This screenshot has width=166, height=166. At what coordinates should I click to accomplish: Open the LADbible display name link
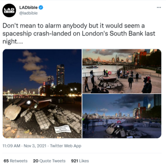click(28, 7)
